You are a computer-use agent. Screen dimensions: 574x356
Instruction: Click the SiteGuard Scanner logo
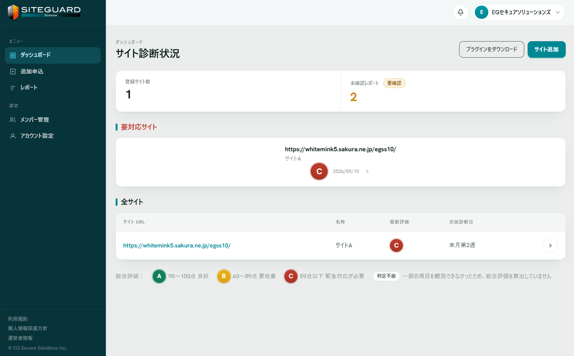[x=44, y=12]
